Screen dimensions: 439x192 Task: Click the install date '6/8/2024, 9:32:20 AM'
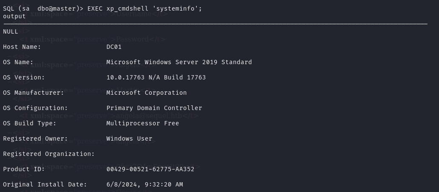[x=144, y=184]
